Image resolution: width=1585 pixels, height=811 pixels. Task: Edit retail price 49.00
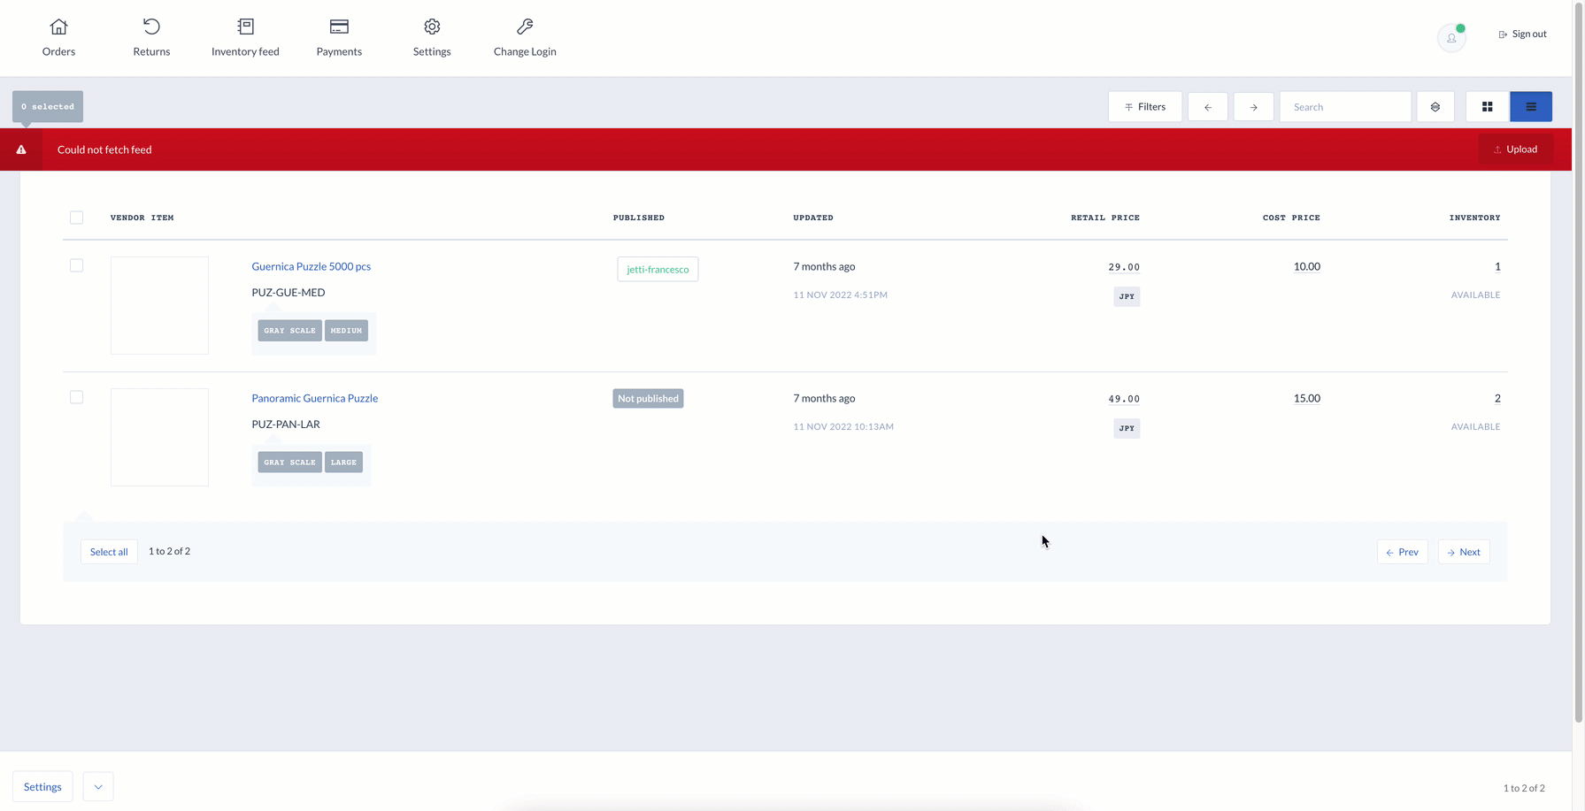click(x=1124, y=399)
